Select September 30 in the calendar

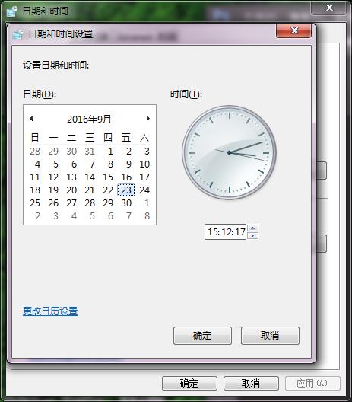coord(126,203)
